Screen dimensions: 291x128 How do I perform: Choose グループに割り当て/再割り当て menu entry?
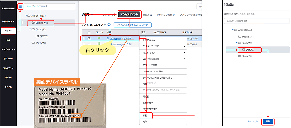tap(163, 78)
